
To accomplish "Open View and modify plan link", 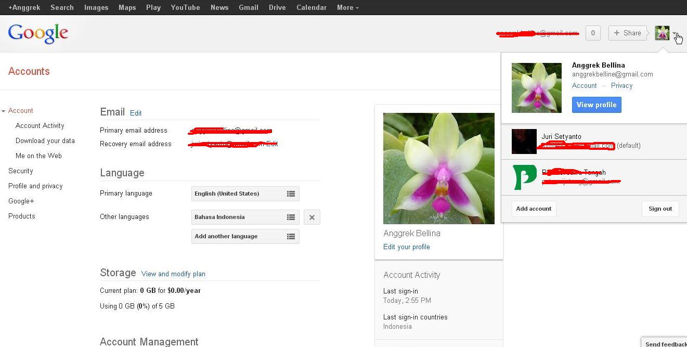I will tap(173, 274).
